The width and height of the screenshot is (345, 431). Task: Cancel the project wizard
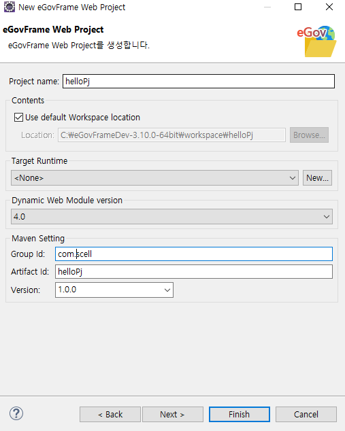click(306, 414)
